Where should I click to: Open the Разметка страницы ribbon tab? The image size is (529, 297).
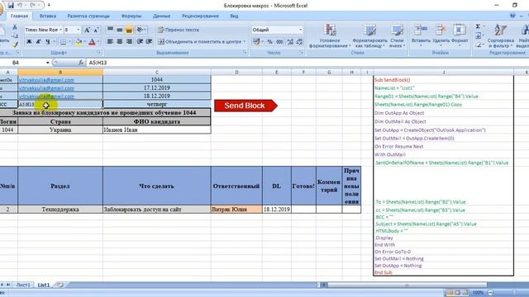[88, 16]
